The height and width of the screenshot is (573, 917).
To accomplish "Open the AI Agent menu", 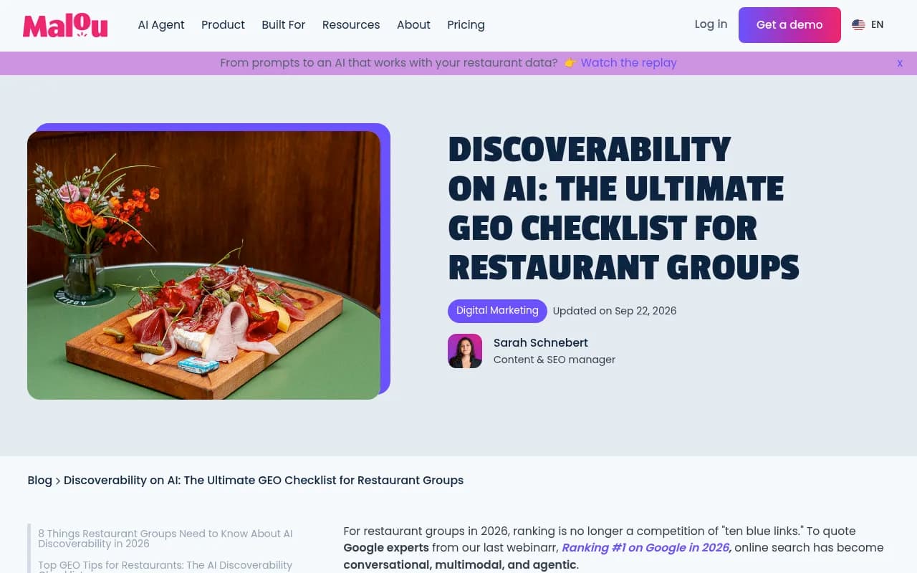I will 161,25.
